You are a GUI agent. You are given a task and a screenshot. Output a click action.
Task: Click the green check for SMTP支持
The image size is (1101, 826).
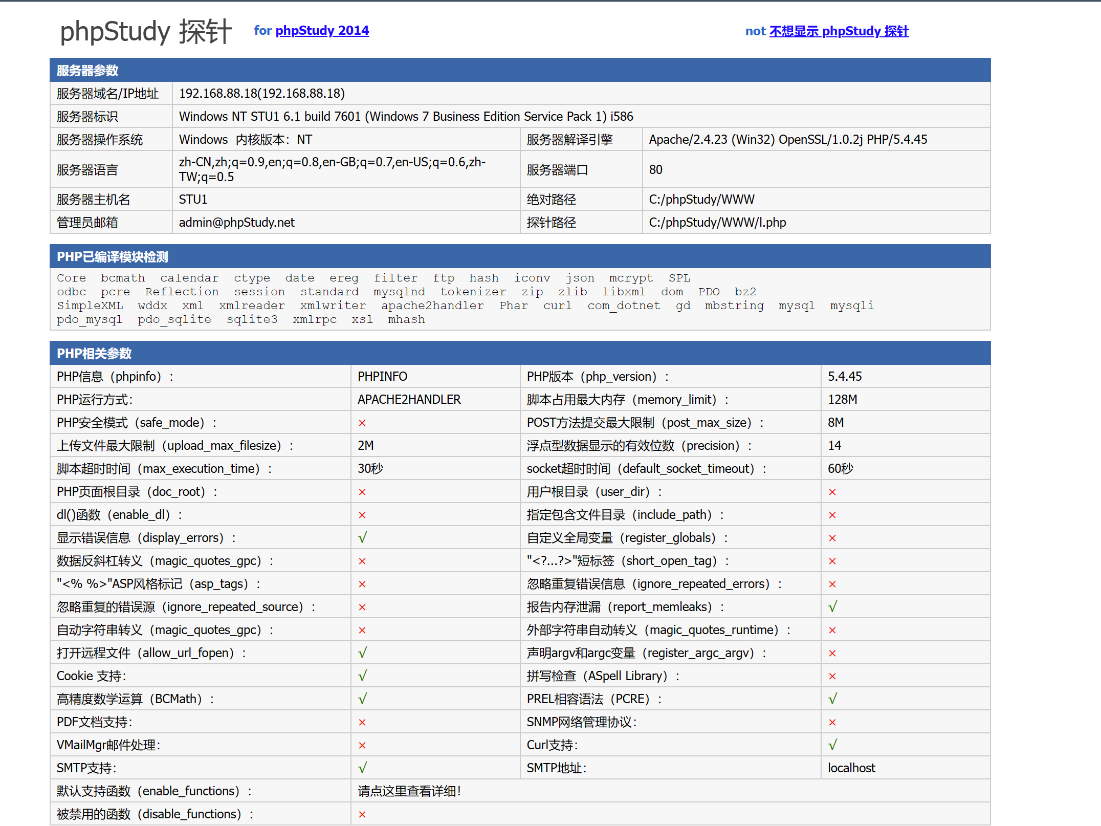(x=362, y=768)
